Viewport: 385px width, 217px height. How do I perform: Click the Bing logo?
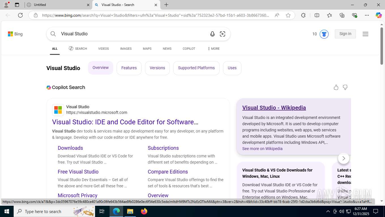click(x=15, y=34)
